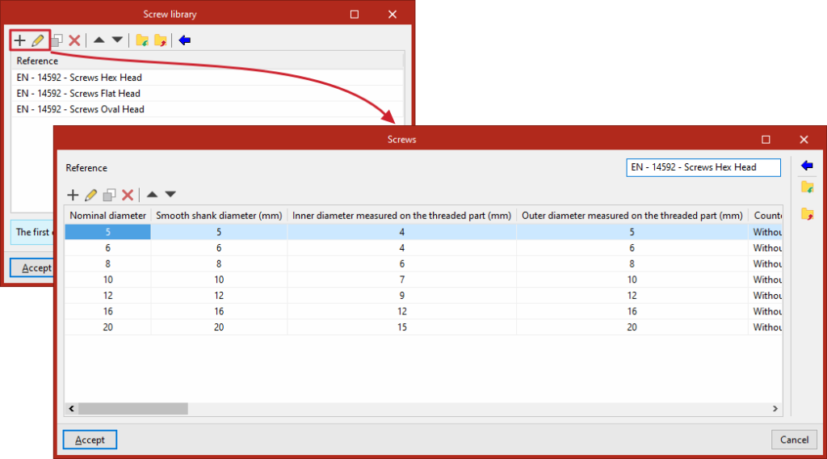Image resolution: width=827 pixels, height=459 pixels.
Task: Edit selected screw row with pencil icon
Action: (90, 195)
